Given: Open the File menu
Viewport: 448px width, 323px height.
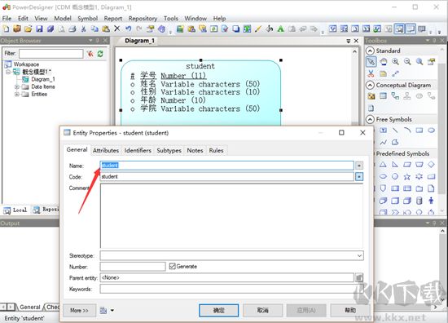Looking at the screenshot, I should point(7,18).
